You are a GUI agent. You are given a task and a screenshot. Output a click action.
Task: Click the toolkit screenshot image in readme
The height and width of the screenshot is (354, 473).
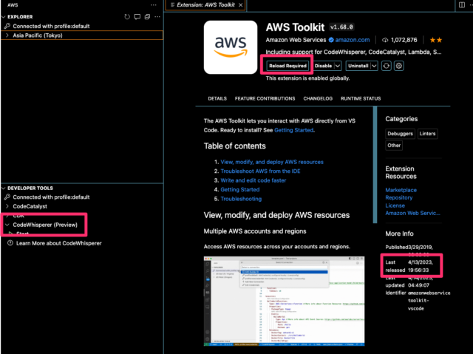[284, 301]
